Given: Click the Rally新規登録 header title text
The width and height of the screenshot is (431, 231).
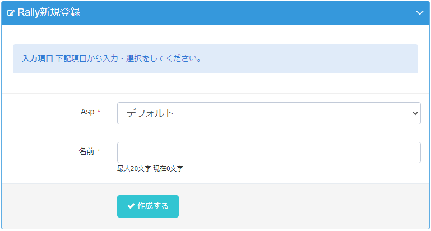Looking at the screenshot, I should (49, 12).
